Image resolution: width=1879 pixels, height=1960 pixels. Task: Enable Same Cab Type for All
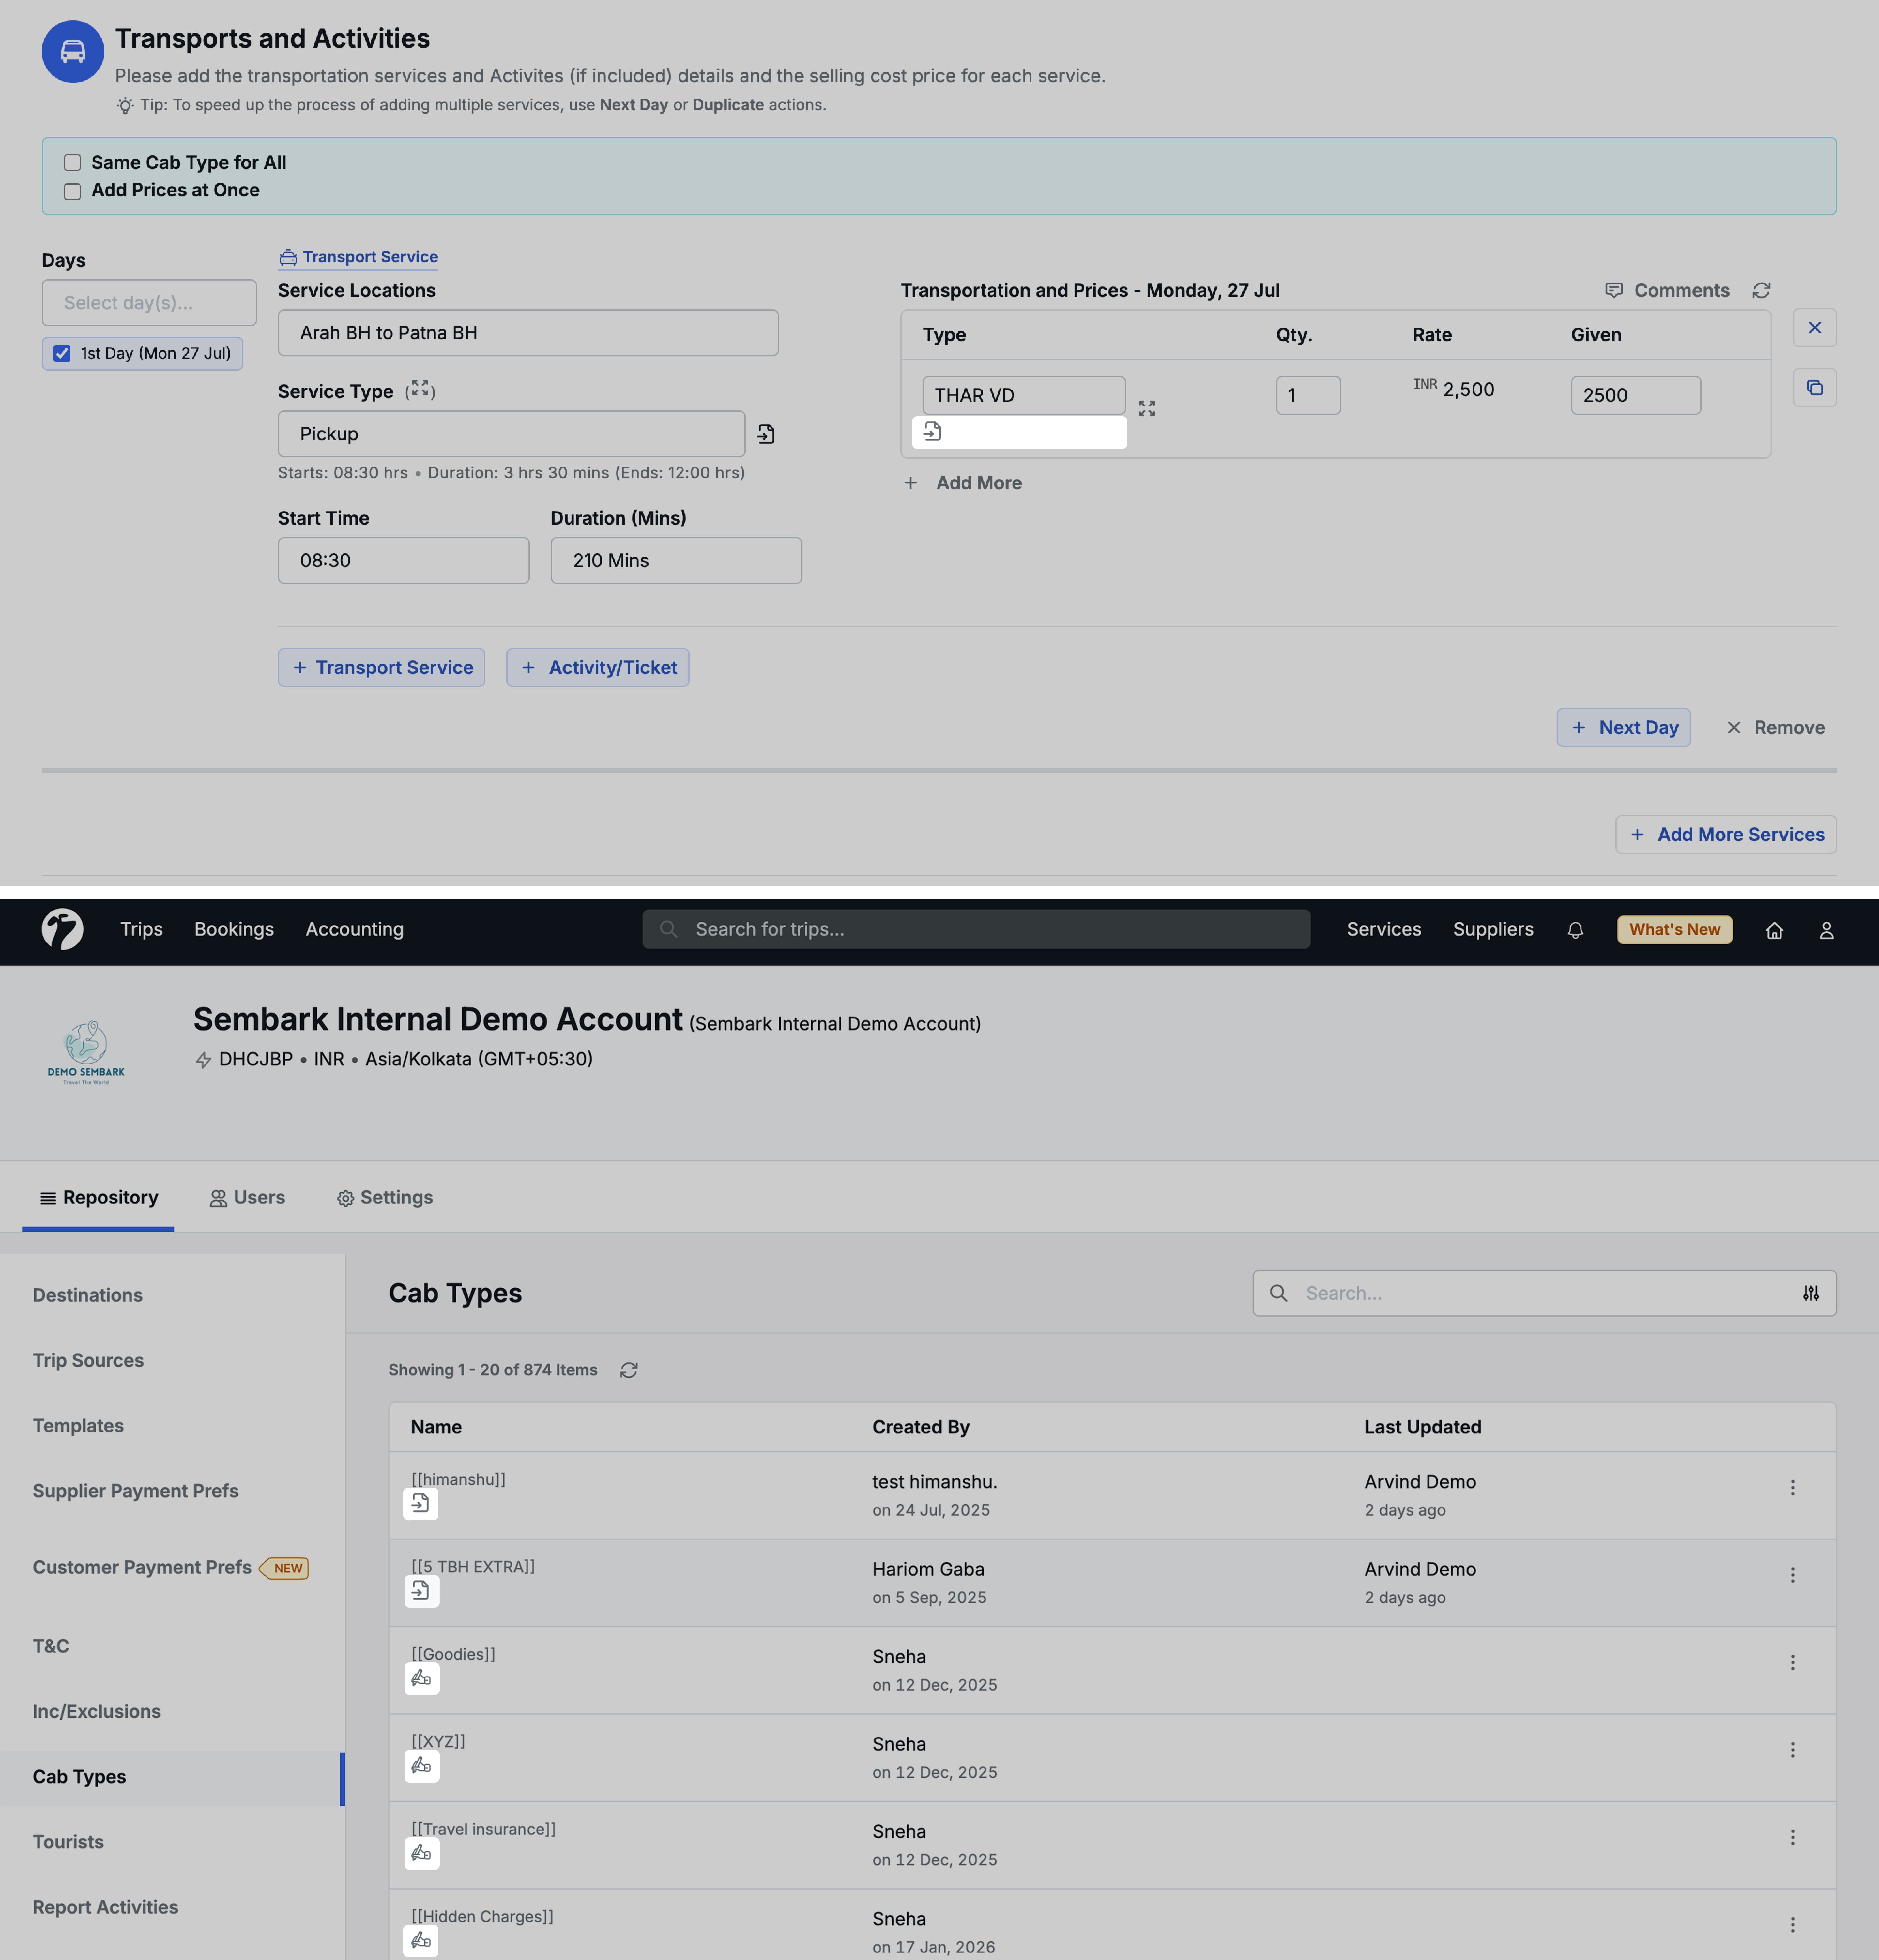(72, 162)
